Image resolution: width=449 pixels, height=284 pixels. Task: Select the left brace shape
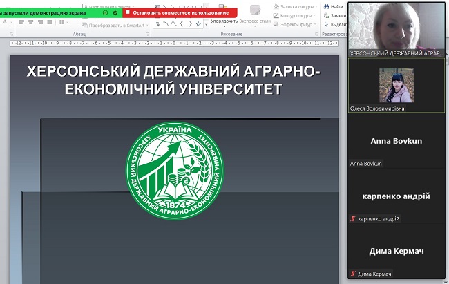click(182, 24)
